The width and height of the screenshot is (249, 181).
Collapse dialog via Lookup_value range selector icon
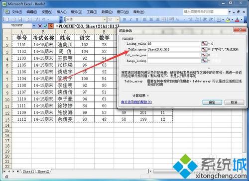(204, 44)
